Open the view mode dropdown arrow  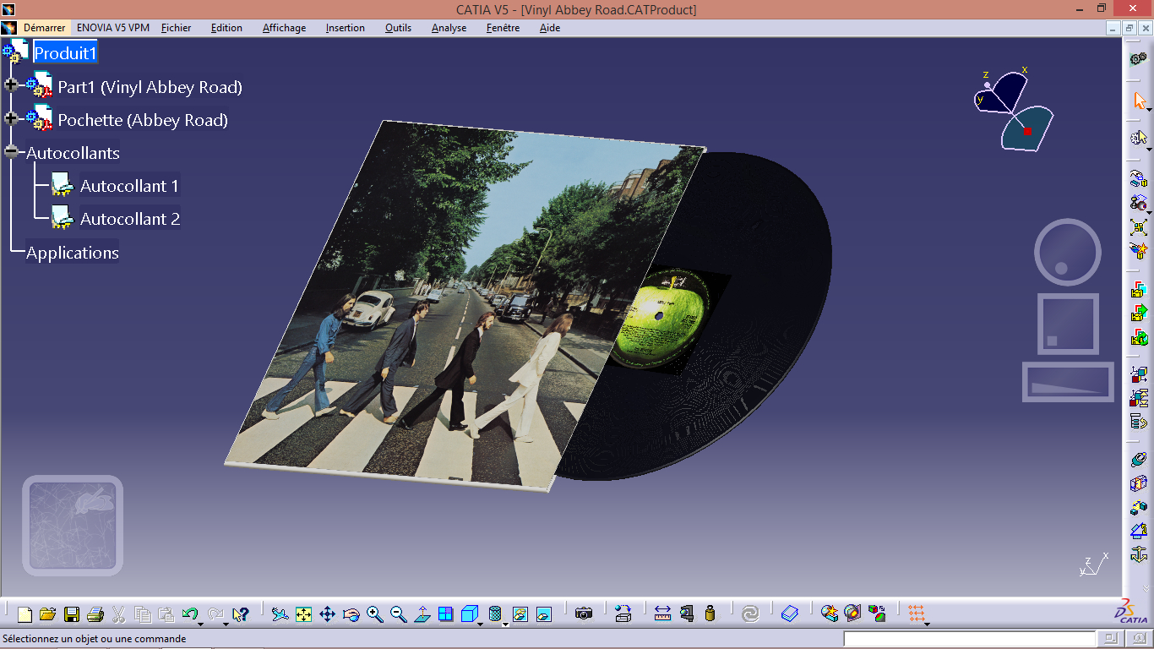[505, 624]
